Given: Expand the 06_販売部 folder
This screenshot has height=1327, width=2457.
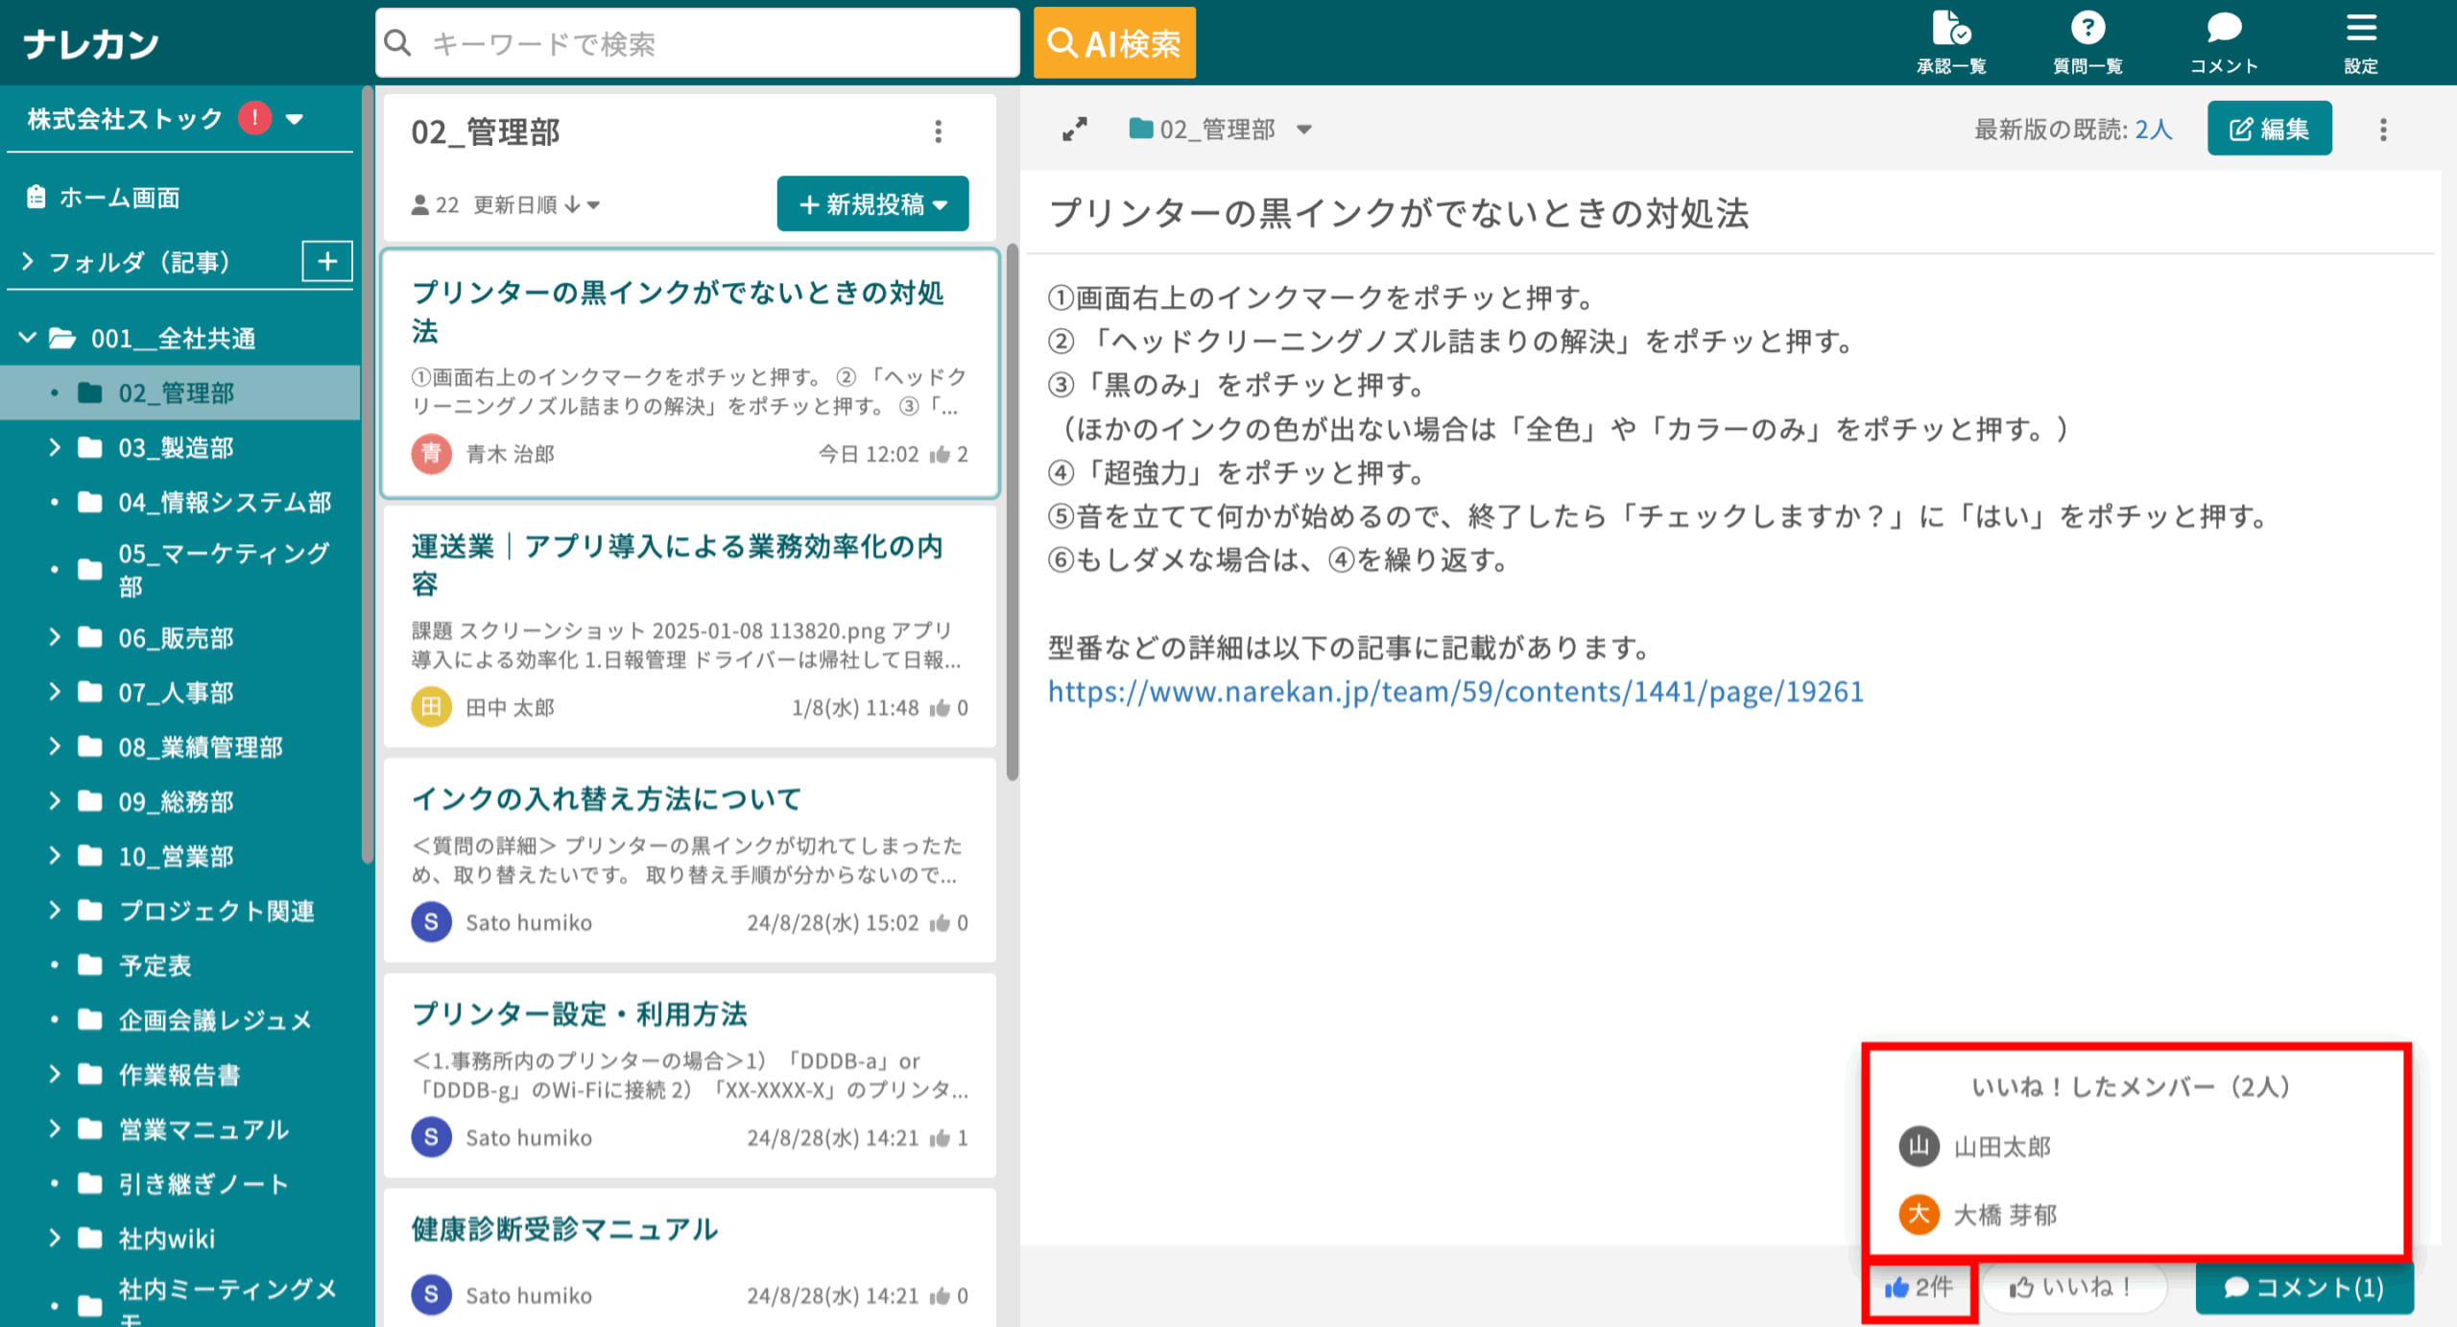Looking at the screenshot, I should [55, 637].
